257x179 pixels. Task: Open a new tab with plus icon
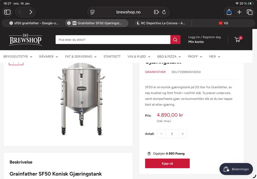click(x=239, y=12)
